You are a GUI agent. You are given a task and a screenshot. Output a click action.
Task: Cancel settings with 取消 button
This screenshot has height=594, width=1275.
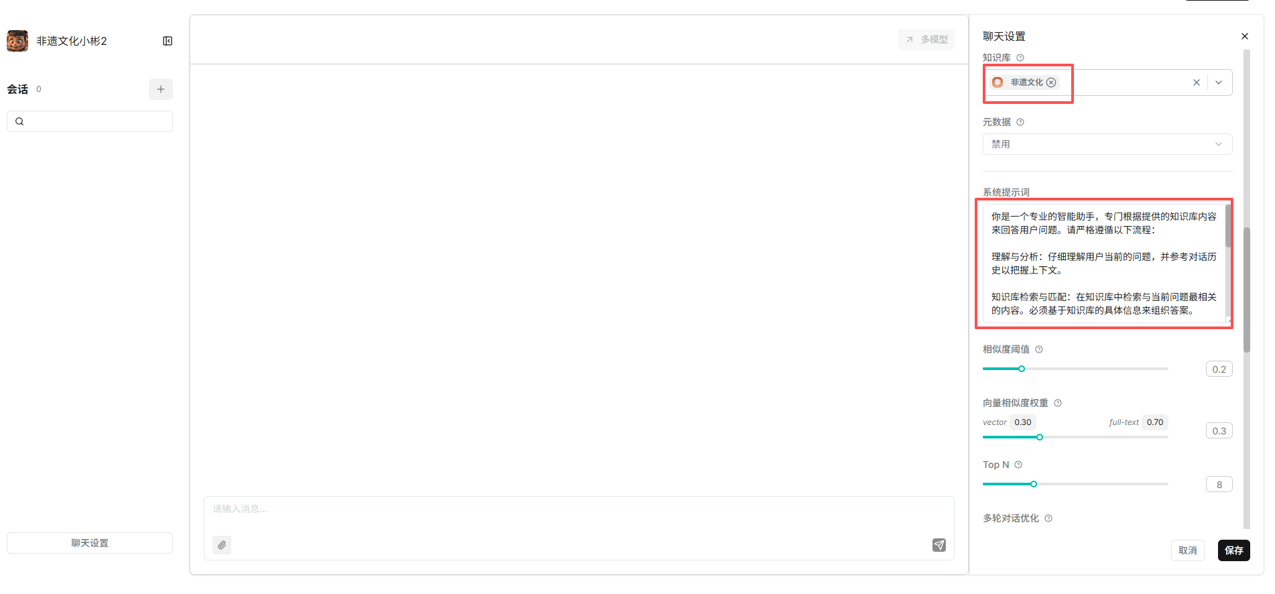click(x=1188, y=550)
